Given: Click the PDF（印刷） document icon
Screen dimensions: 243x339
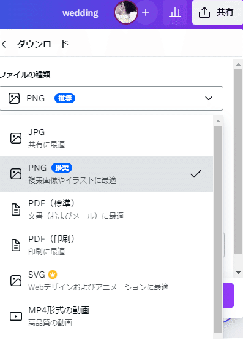Looking at the screenshot, I should (16, 245).
